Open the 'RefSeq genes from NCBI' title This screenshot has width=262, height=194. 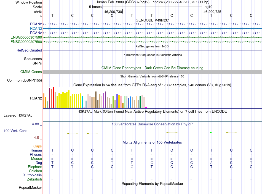click(152, 46)
